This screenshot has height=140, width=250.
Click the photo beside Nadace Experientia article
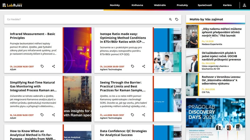coord(192,36)
